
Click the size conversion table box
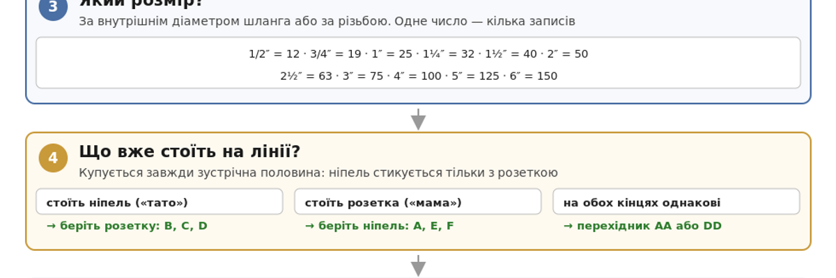(418, 63)
